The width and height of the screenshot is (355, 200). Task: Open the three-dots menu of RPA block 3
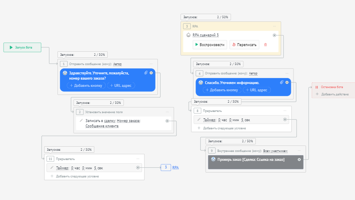[274, 26]
